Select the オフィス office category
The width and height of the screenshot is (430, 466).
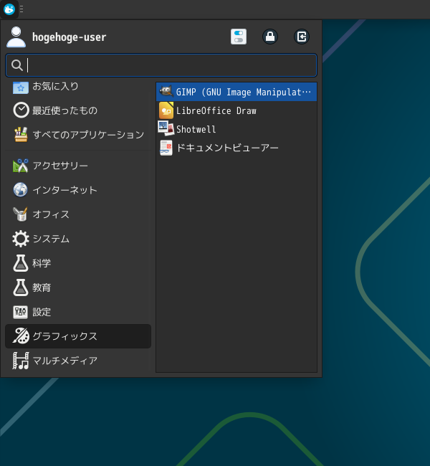(x=50, y=215)
